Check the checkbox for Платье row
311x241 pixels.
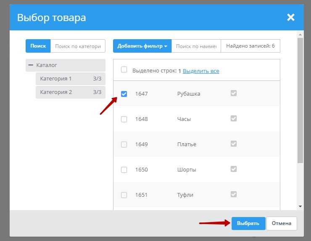coord(124,145)
